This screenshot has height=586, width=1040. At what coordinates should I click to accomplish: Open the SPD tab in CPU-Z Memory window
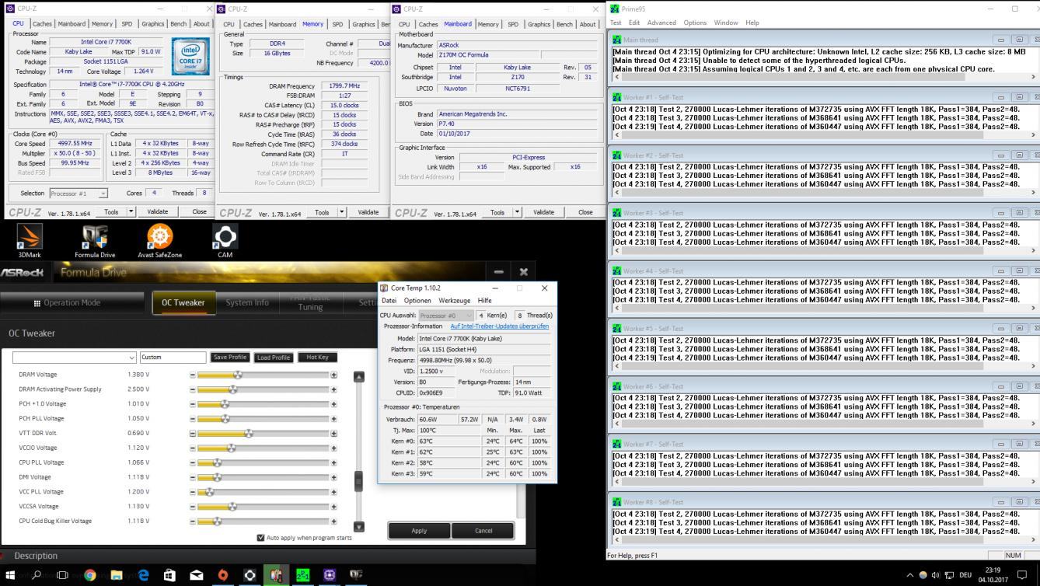pyautogui.click(x=337, y=24)
